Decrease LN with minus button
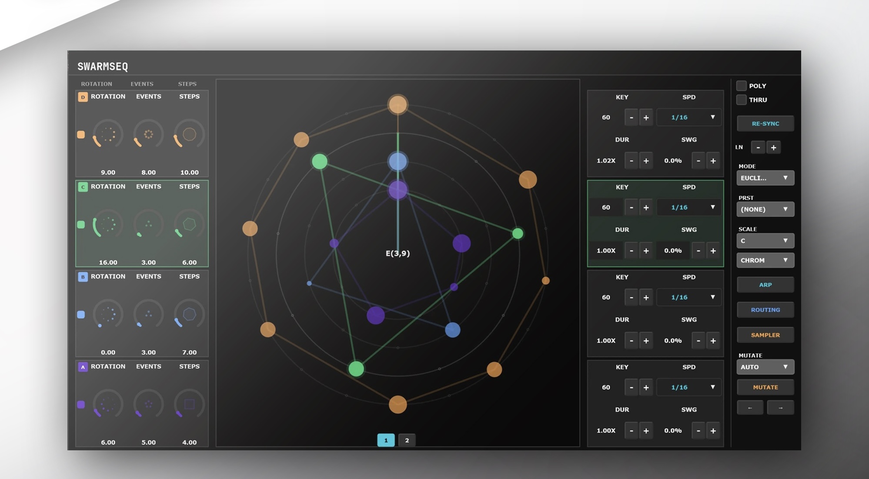 (x=758, y=147)
